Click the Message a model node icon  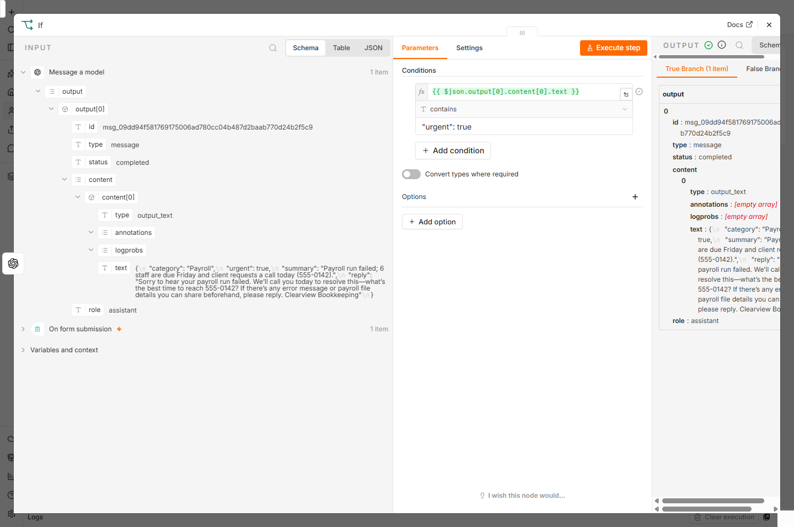pyautogui.click(x=37, y=72)
